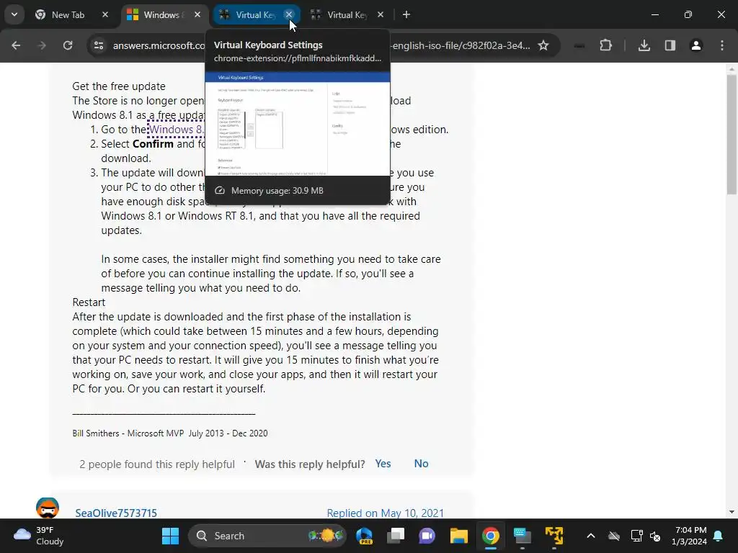
Task: Click the 'Replied on May 10, 2021' text
Action: click(x=386, y=513)
